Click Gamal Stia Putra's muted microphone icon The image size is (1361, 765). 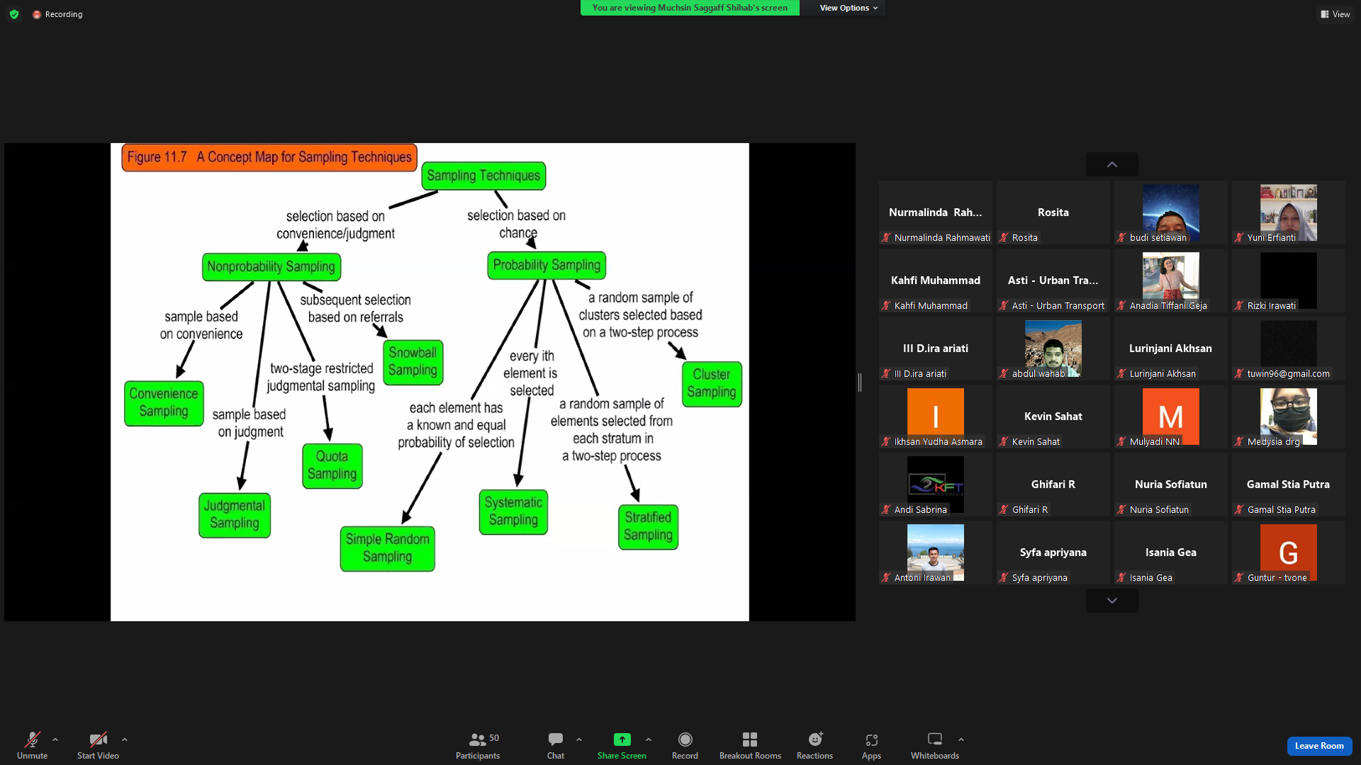pos(1239,510)
